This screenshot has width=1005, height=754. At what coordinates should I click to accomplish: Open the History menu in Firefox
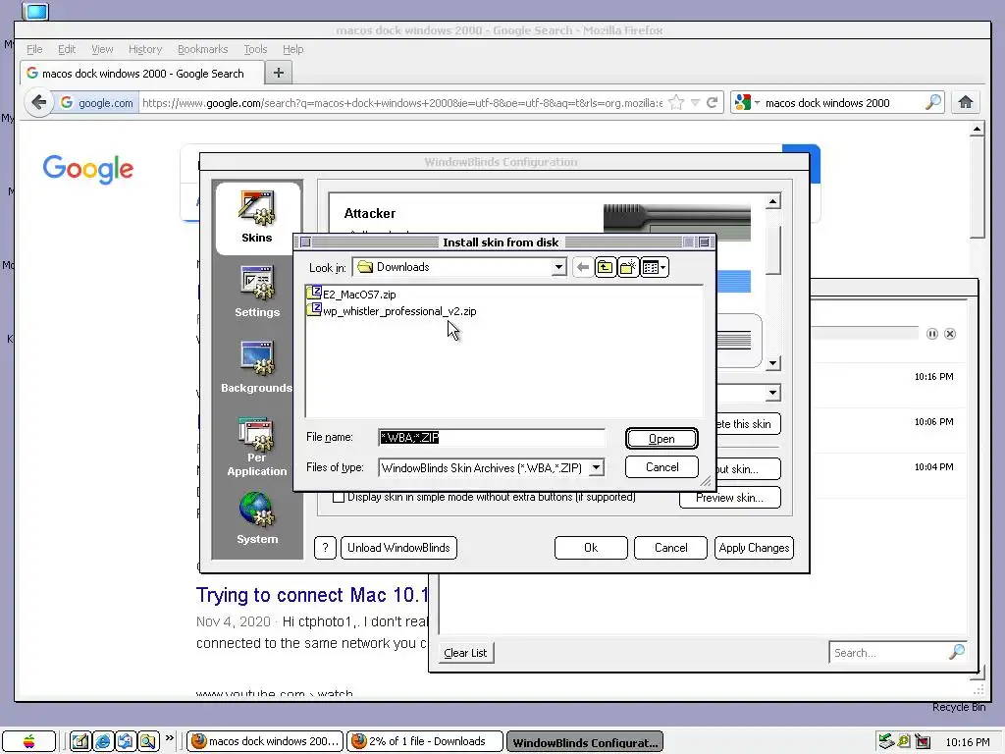(145, 49)
